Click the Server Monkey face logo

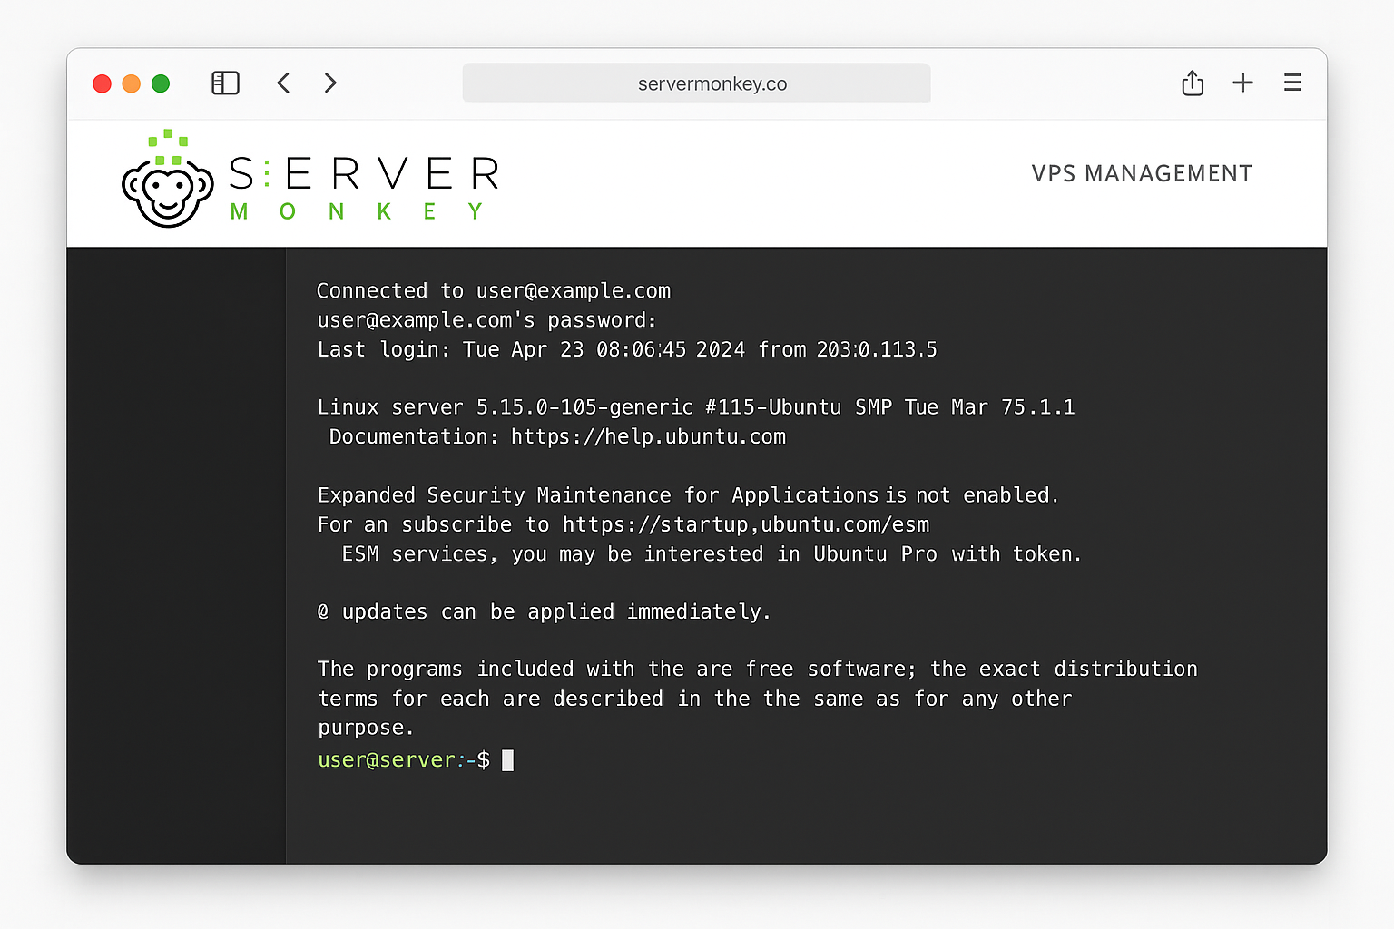point(168,180)
